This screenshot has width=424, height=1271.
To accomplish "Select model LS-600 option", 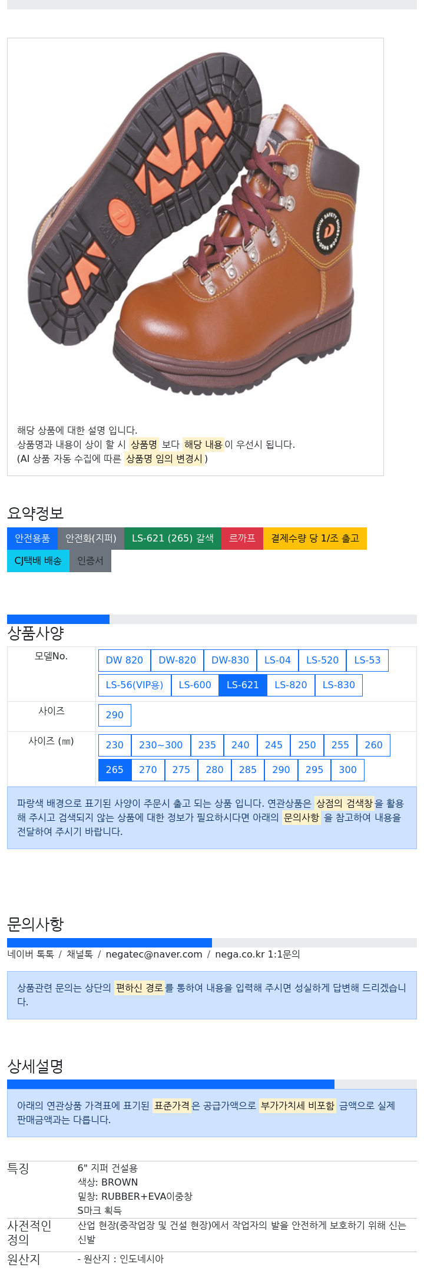I will tap(195, 685).
